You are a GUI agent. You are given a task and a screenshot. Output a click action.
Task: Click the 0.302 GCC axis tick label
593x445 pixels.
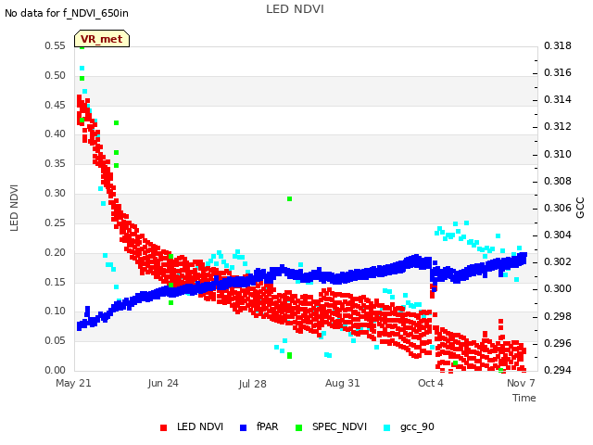tap(558, 261)
